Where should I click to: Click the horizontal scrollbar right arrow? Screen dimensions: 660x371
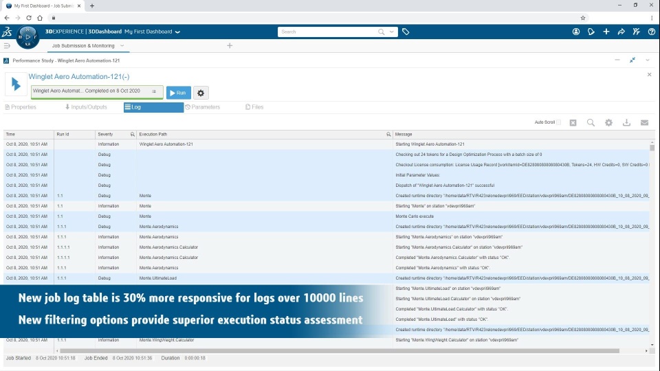click(x=646, y=351)
